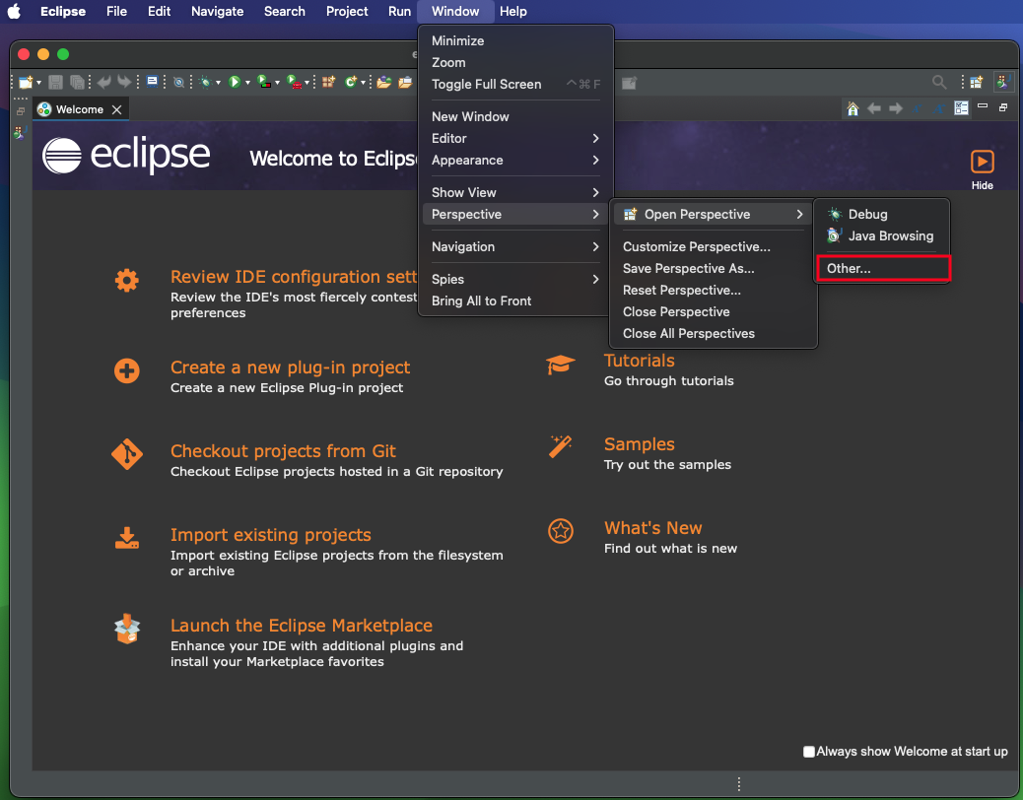Viewport: 1023px width, 800px height.
Task: Choose Bring All to Front menu item
Action: click(515, 300)
